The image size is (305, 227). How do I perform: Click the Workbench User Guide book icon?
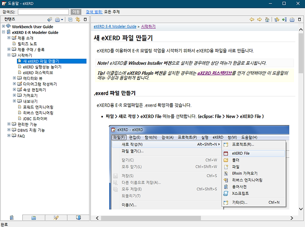[8, 26]
